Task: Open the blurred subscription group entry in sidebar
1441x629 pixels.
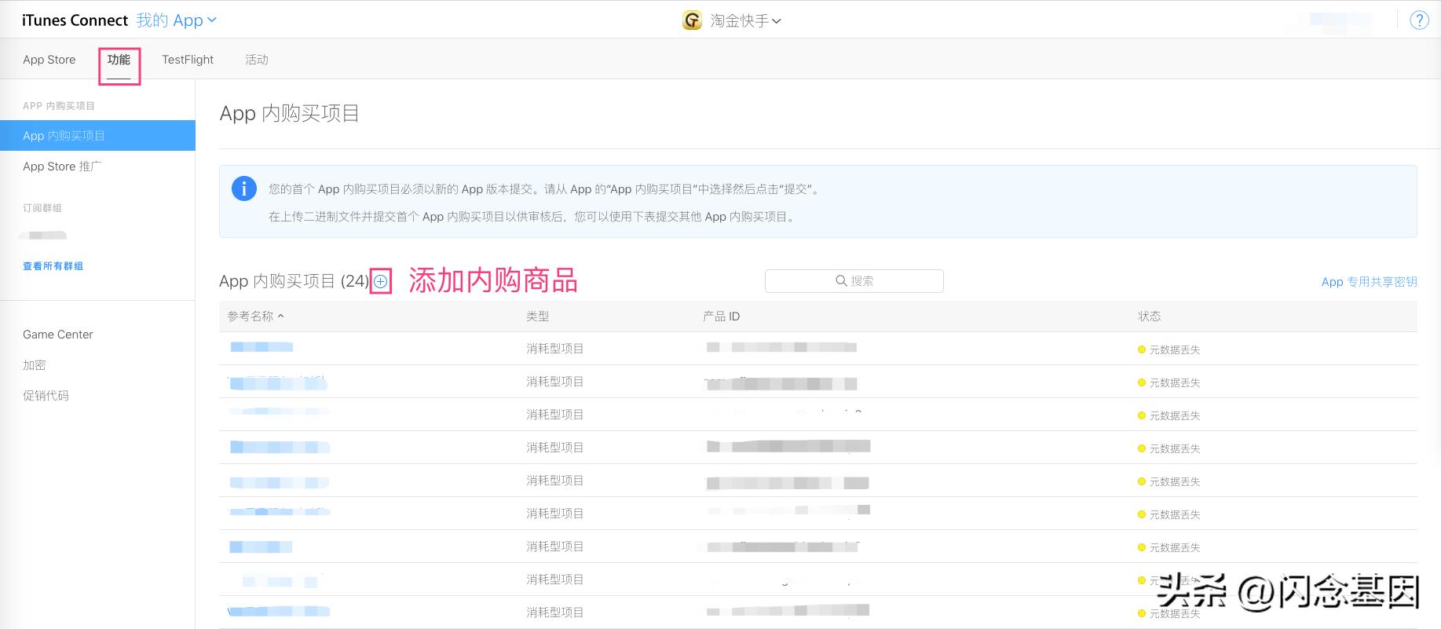Action: coord(45,235)
